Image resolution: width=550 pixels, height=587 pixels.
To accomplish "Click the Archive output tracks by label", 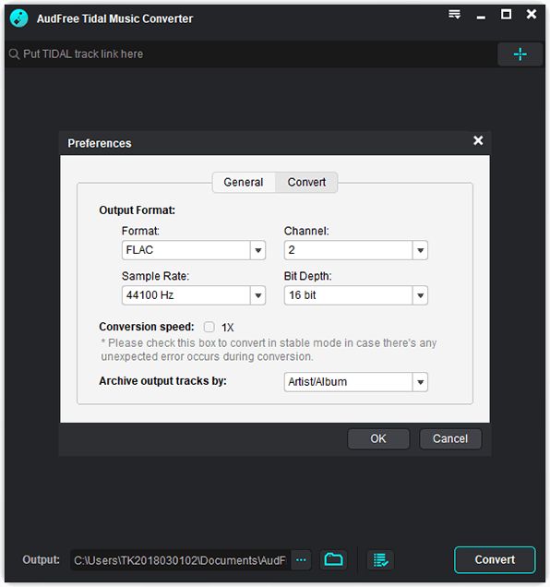I will pyautogui.click(x=162, y=381).
